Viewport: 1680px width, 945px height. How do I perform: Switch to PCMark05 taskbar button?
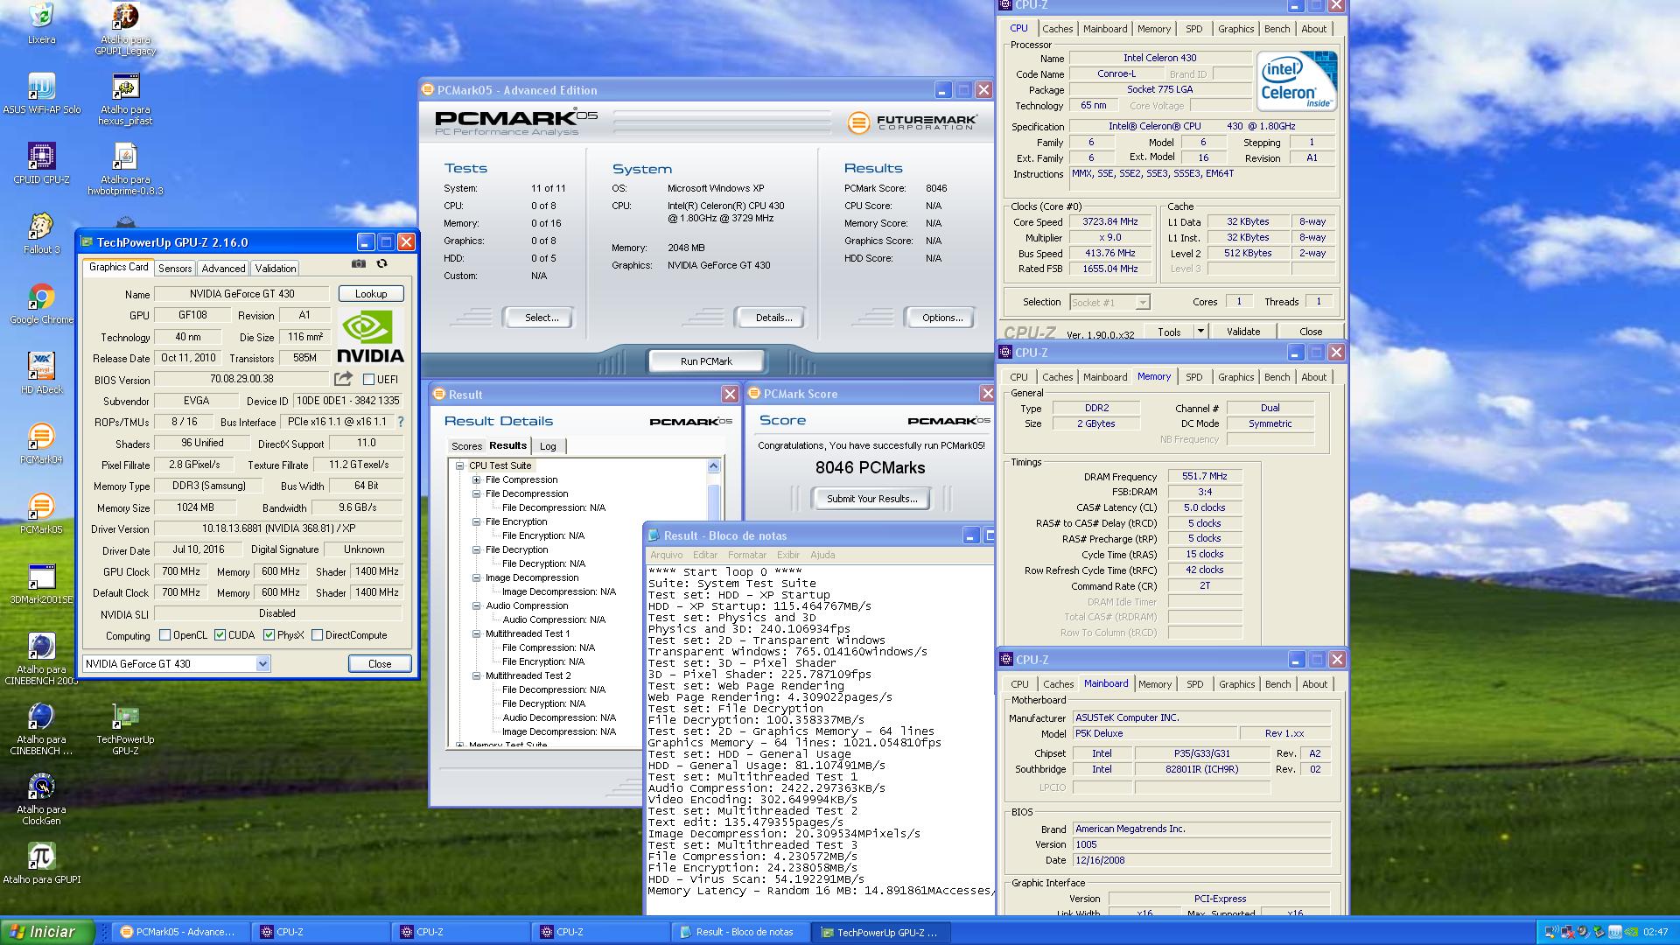(180, 932)
